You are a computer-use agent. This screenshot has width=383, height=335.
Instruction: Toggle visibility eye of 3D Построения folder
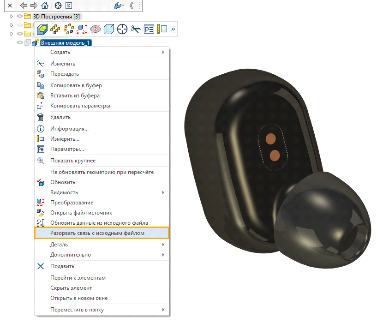(19, 16)
